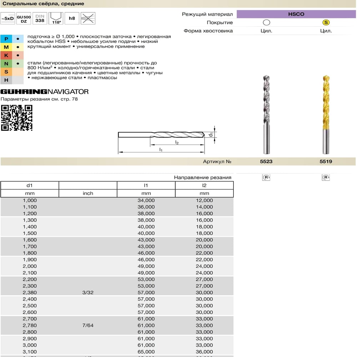Viewport: 357px width, 357px height.
Task: Select article number 5523
Action: click(266, 161)
